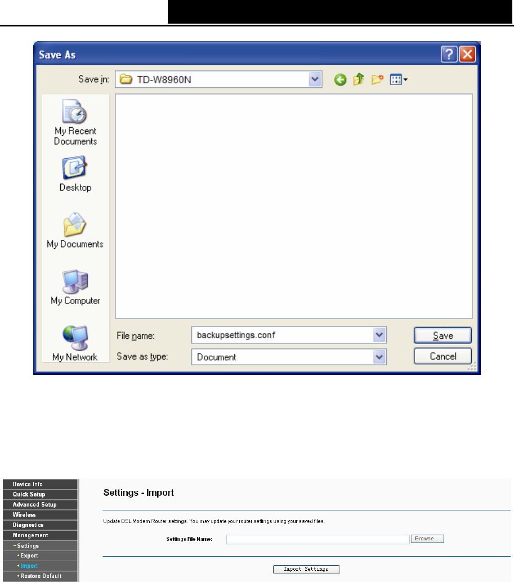Open Management menu item
Viewport: 514px width, 582px height.
(40, 535)
